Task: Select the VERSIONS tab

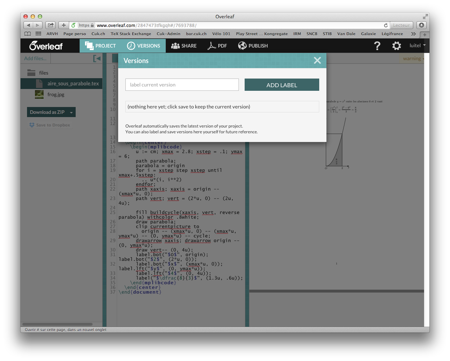Action: (143, 46)
